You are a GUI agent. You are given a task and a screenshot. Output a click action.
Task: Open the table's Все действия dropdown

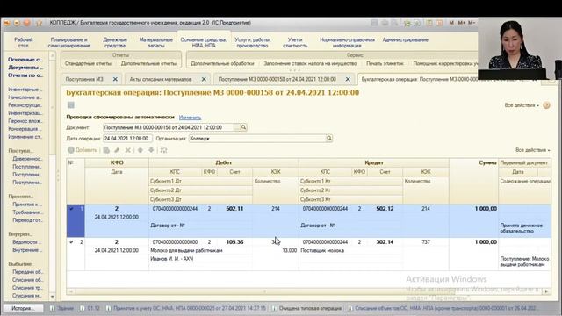[533, 150]
